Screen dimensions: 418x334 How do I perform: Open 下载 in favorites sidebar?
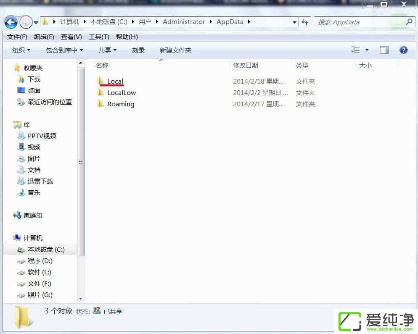(34, 79)
